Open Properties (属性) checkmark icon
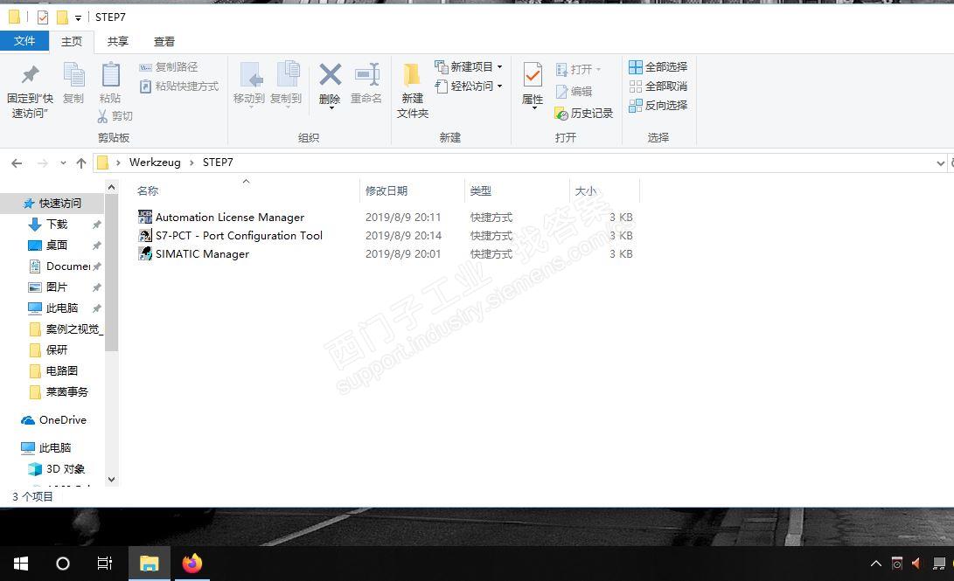Viewport: 954px width, 581px height. click(533, 75)
